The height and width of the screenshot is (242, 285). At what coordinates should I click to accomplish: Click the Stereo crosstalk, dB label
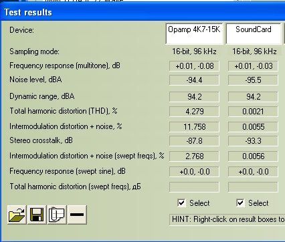[41, 140]
